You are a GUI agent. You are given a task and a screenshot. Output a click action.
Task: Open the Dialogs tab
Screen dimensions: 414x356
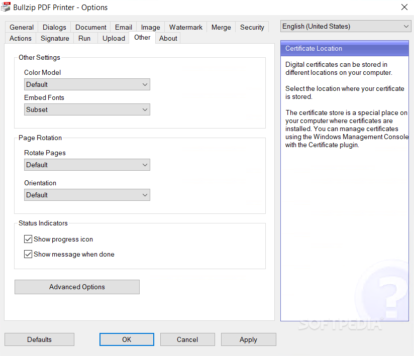click(54, 27)
